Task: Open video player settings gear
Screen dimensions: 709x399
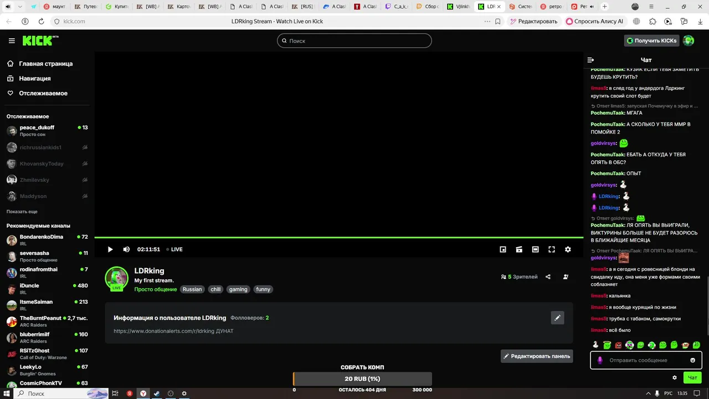Action: (568, 249)
